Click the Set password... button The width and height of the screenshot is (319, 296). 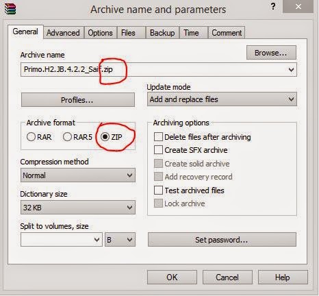tap(222, 240)
